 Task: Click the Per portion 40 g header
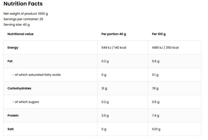(x=114, y=34)
